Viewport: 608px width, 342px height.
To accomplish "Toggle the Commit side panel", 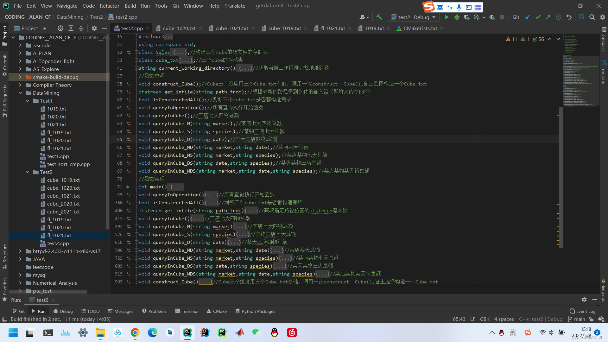I will (x=5, y=65).
